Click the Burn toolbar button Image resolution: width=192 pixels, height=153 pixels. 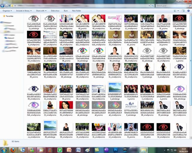point(65,11)
